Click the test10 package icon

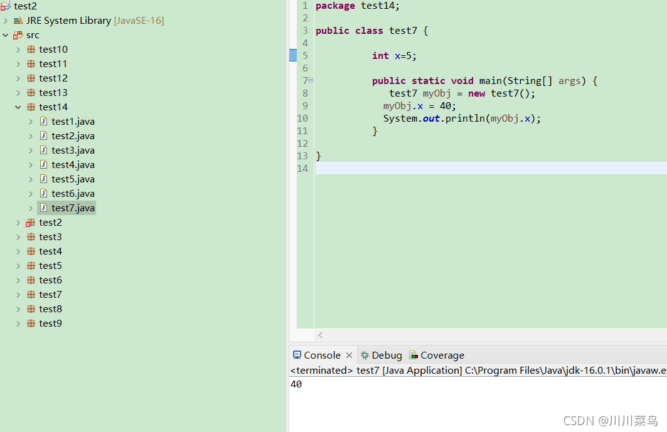31,50
